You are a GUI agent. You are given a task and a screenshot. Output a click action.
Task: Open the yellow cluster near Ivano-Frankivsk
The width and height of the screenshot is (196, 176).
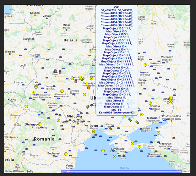tap(33, 93)
